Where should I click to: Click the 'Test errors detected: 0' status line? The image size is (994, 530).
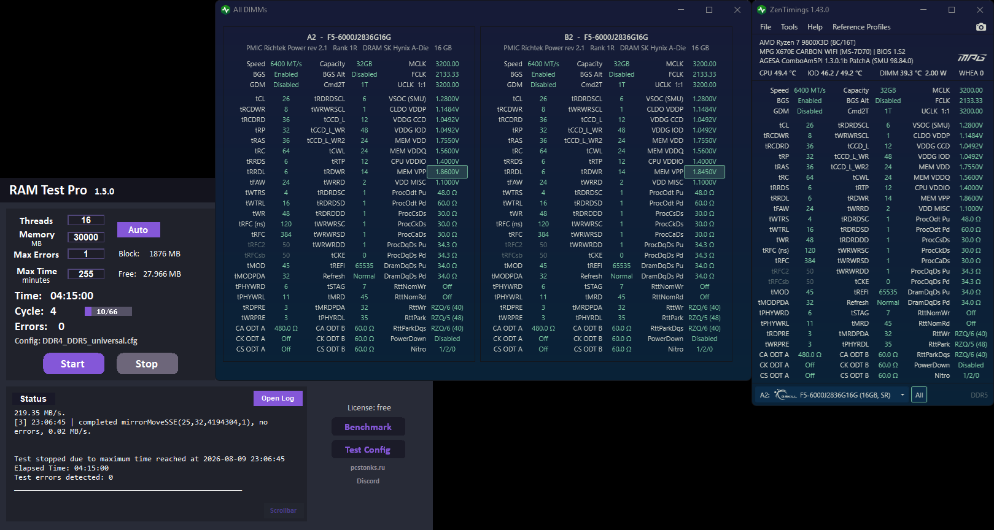pos(64,477)
